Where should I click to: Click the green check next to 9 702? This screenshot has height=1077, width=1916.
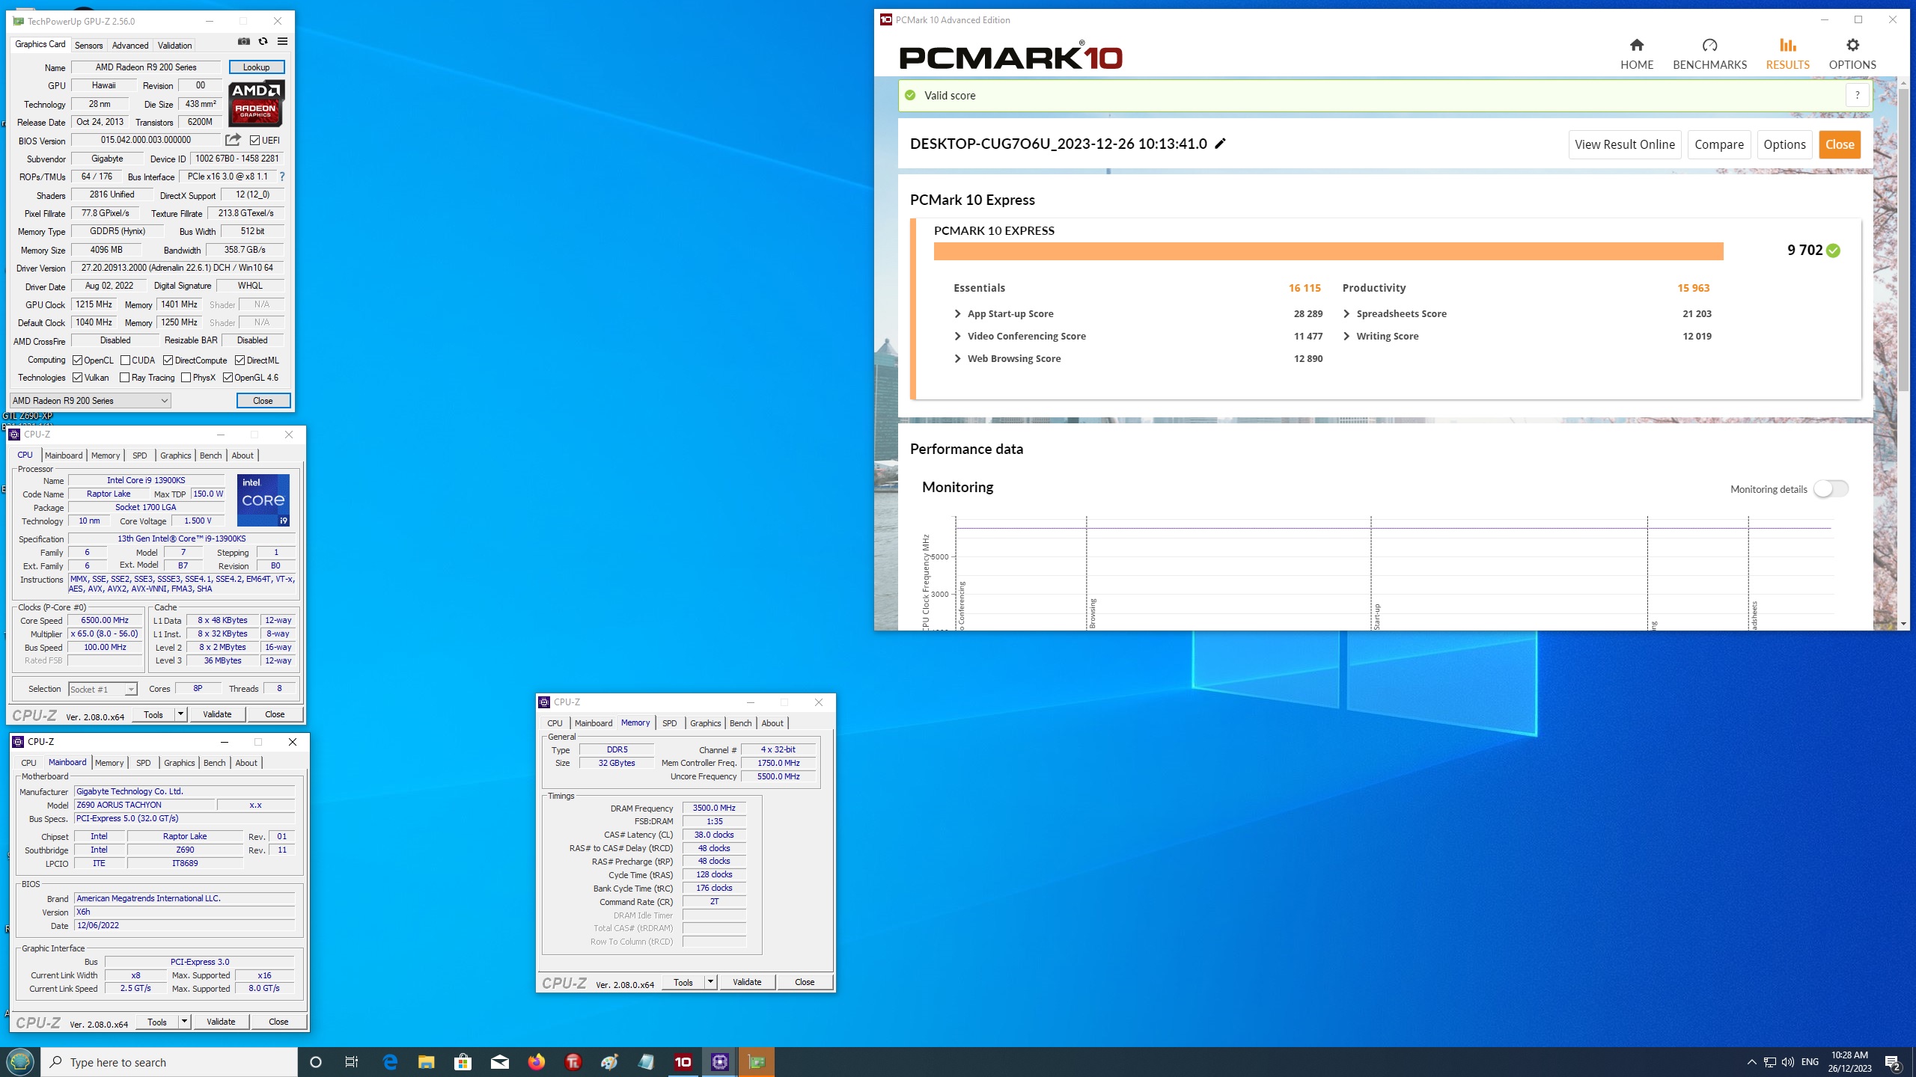1833,251
